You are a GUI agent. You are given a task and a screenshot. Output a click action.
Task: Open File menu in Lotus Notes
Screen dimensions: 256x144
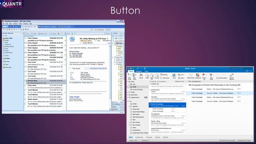pyautogui.click(x=3, y=24)
